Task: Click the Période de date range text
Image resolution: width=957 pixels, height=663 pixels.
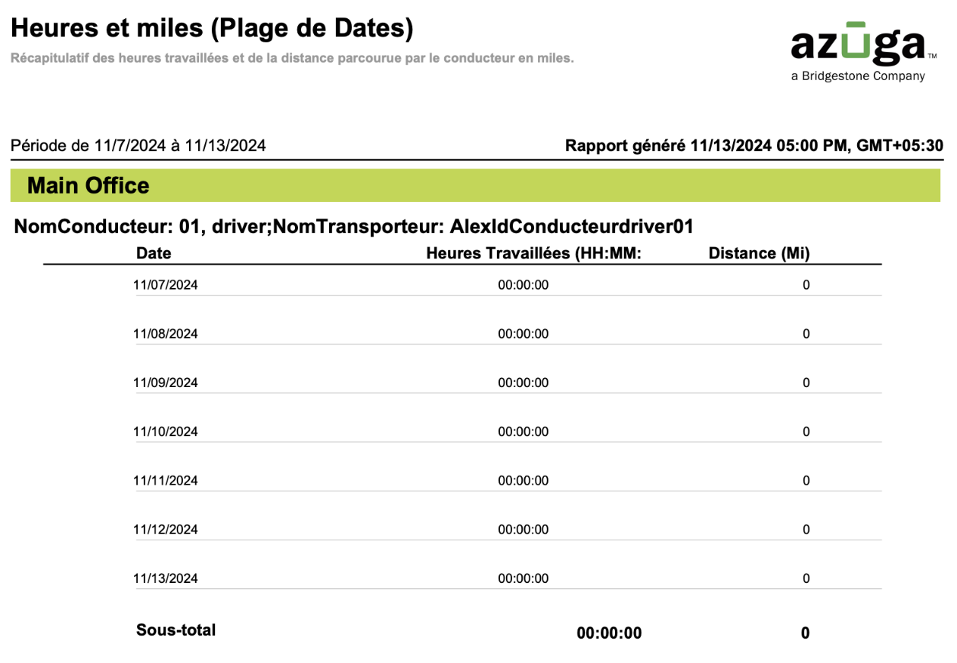Action: [139, 146]
